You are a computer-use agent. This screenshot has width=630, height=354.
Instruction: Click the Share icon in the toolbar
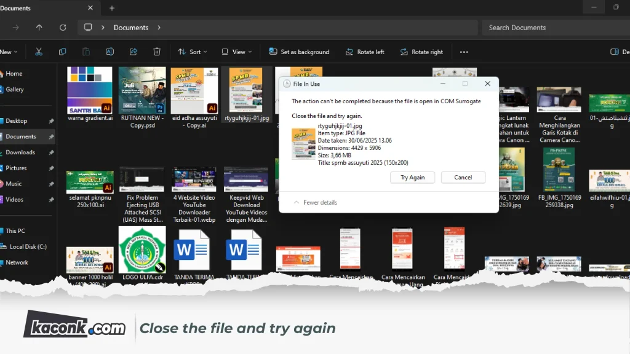[134, 52]
